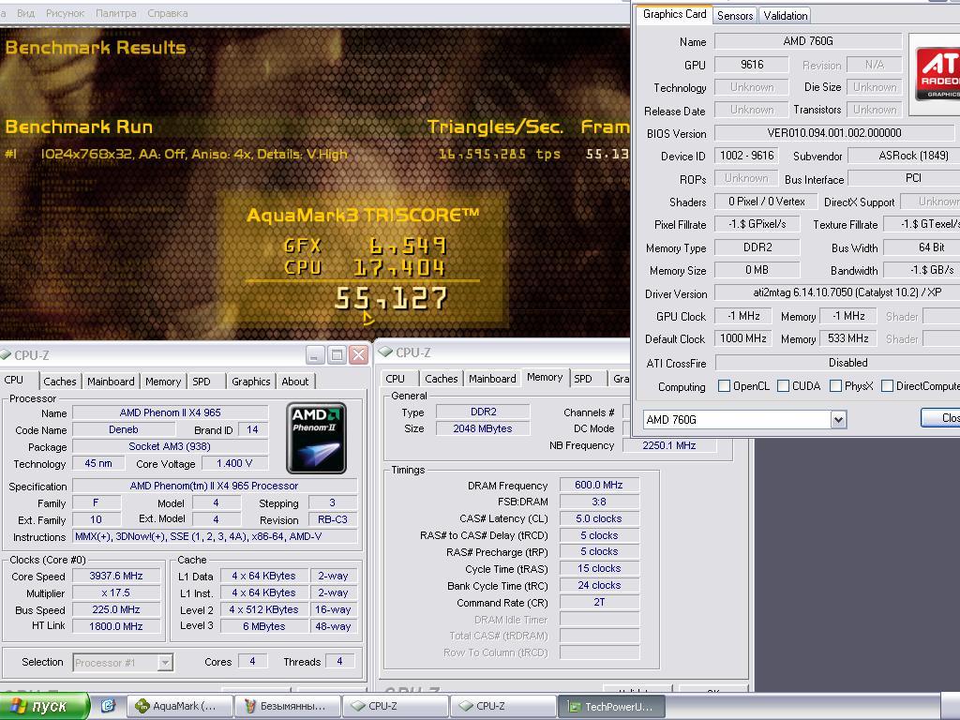Open the Рисунок menu
The height and width of the screenshot is (720, 960).
pos(66,13)
